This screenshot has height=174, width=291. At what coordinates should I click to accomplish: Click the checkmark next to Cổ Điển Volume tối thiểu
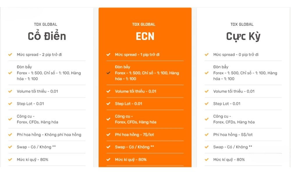point(10,91)
